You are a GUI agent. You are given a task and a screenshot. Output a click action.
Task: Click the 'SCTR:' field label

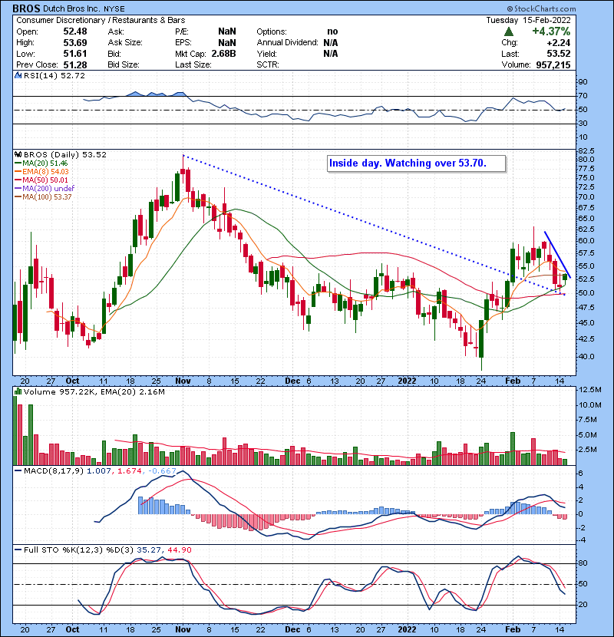268,64
